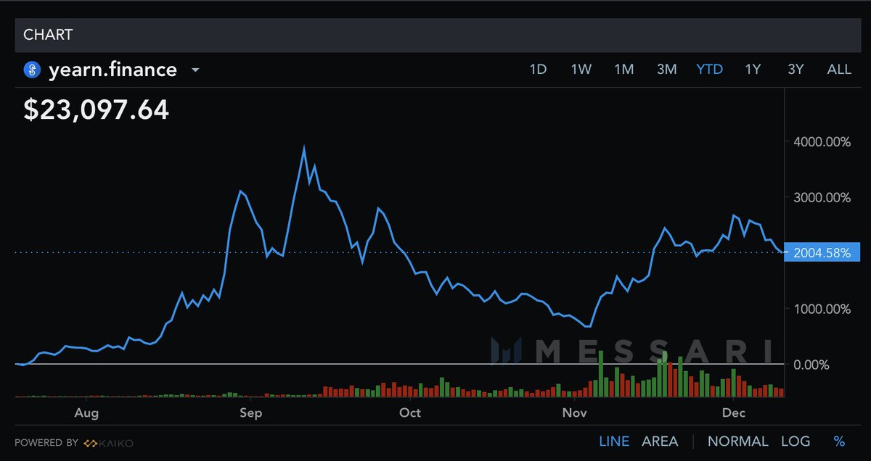Enable LOG scale for the chart
The image size is (871, 461).
click(796, 441)
